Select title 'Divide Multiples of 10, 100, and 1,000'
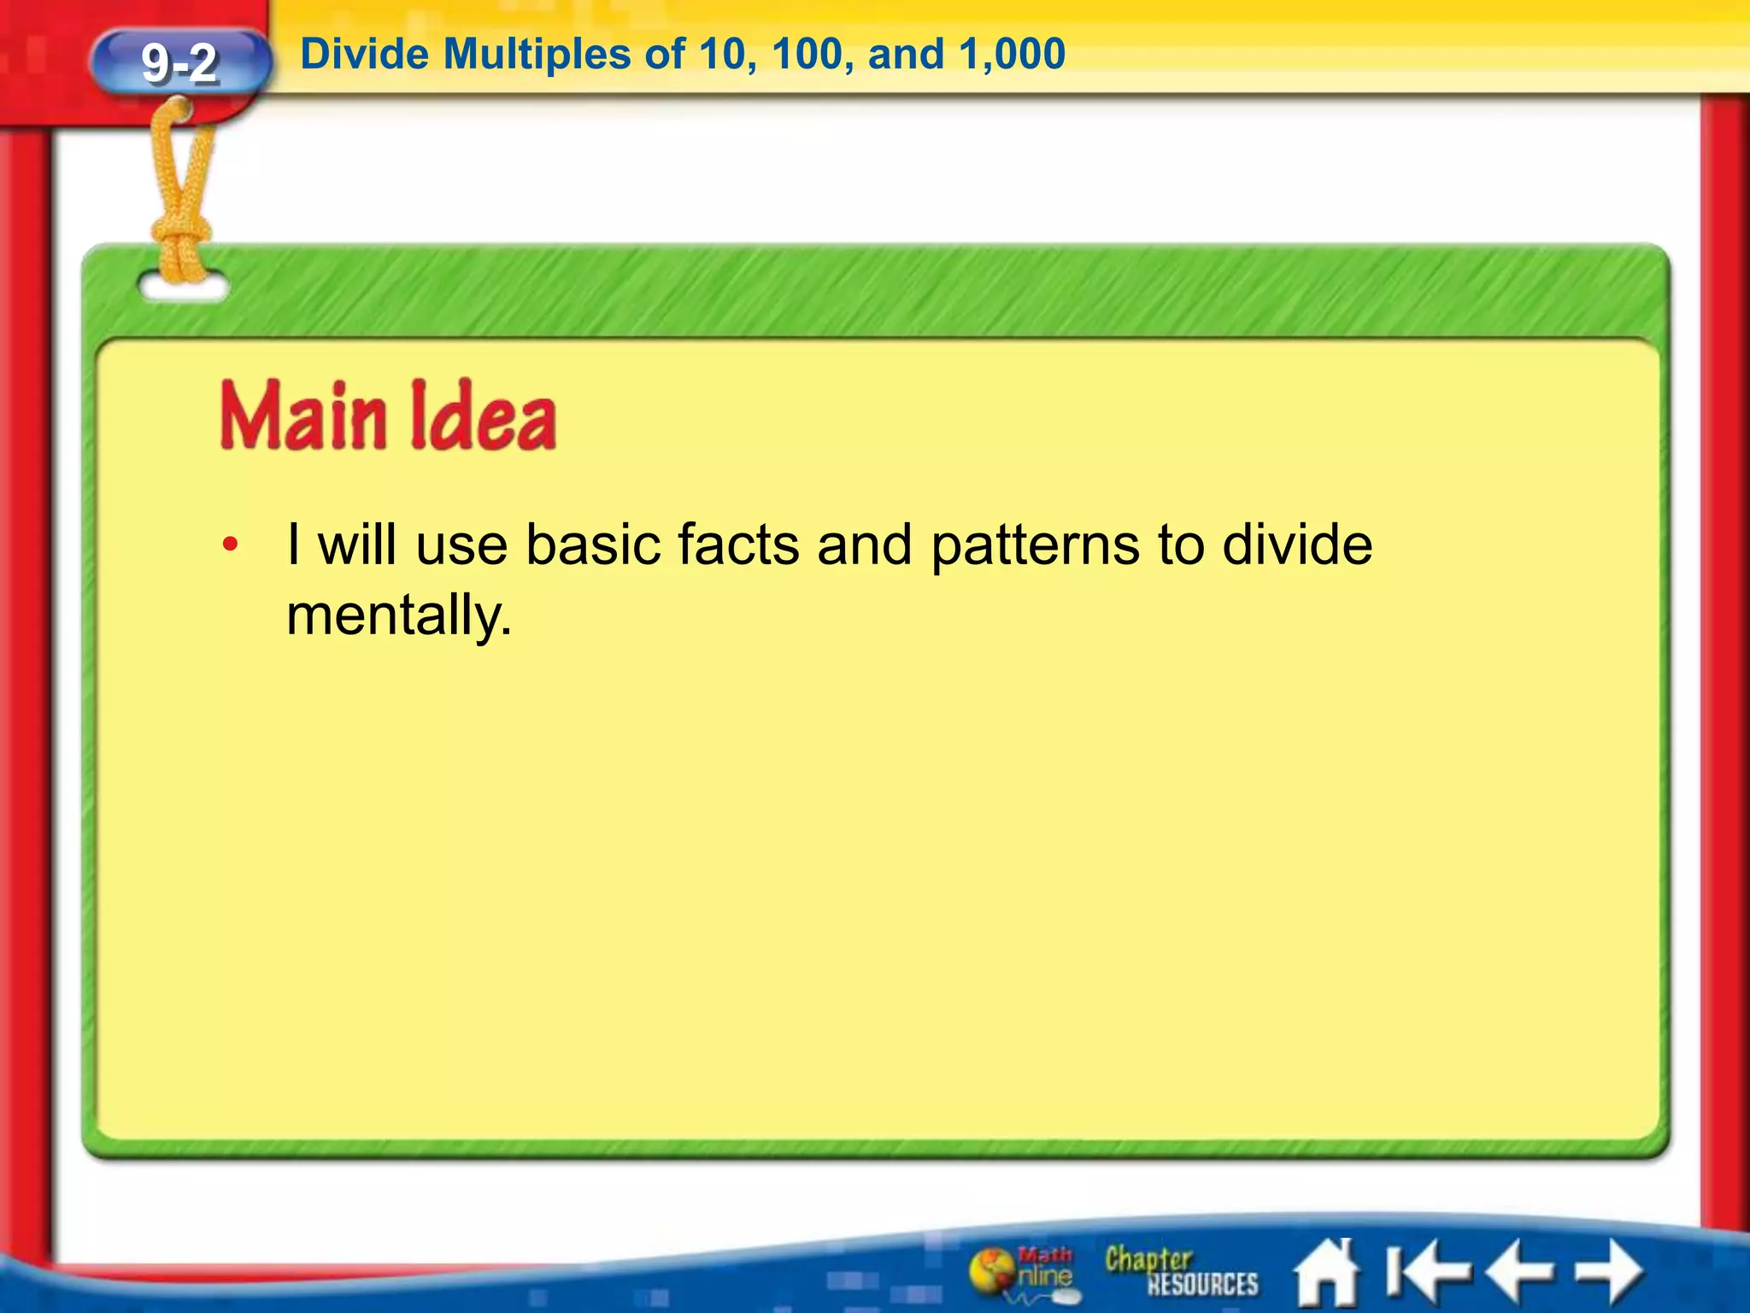Screen dimensions: 1750x1313 click(683, 55)
